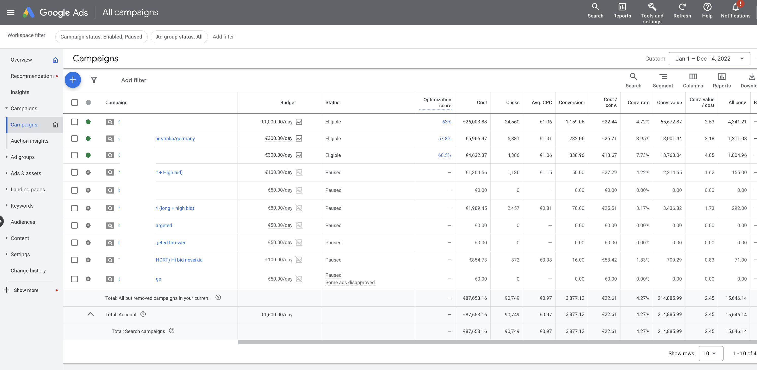Check the 60.5% optimization score row
Screen dimensions: 757x370
coord(75,155)
